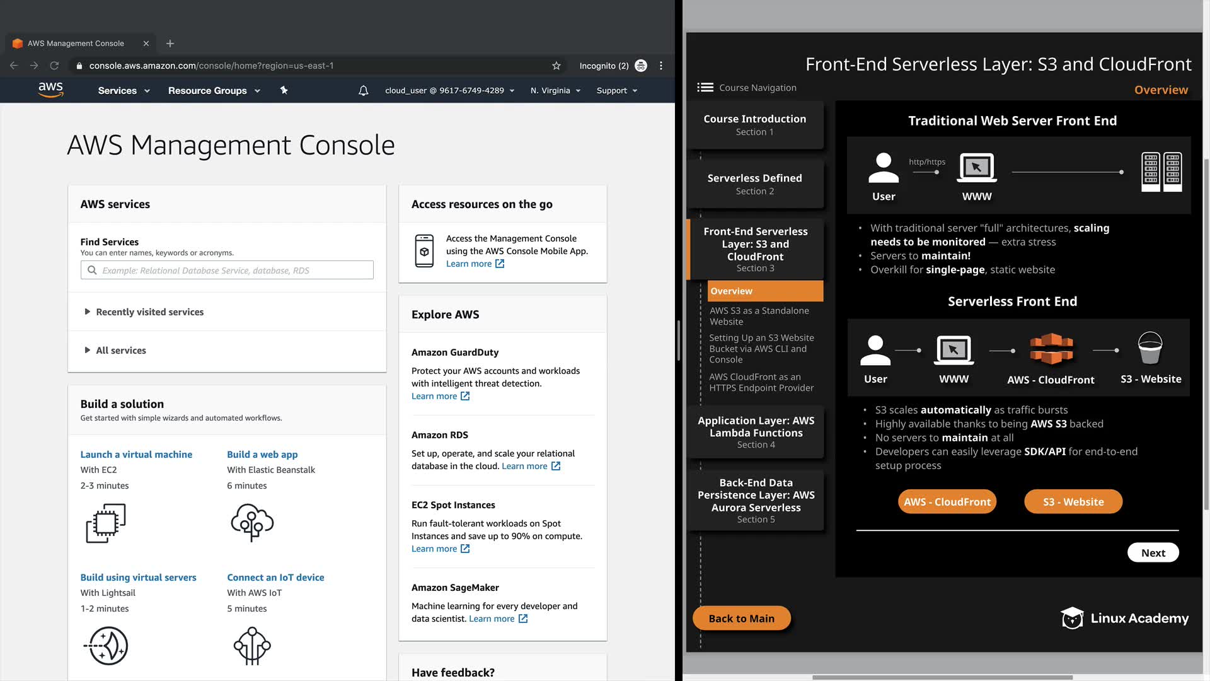Click the Lightsail compass icon
This screenshot has width=1210, height=681.
tap(106, 645)
